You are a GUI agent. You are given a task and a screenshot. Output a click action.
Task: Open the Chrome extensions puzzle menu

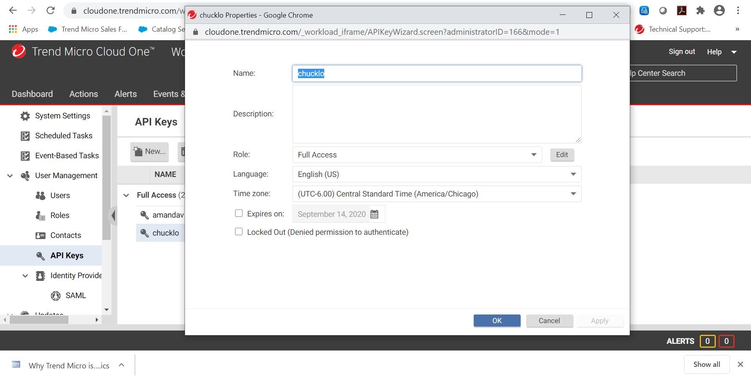pyautogui.click(x=701, y=11)
